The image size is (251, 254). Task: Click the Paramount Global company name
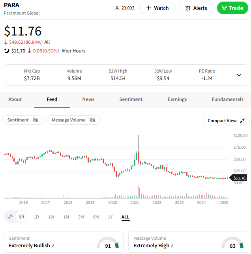22,13
